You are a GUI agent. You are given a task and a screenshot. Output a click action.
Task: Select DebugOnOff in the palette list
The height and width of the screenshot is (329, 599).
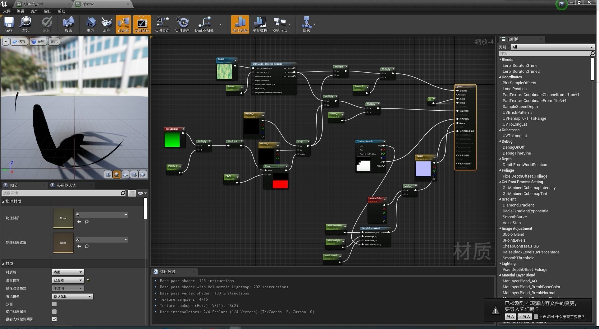(x=513, y=147)
